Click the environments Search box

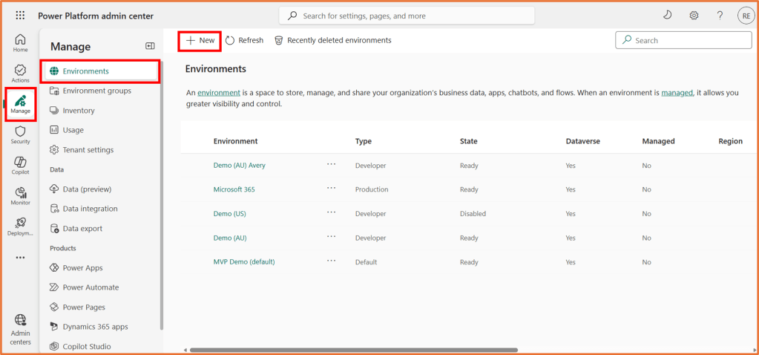(683, 40)
